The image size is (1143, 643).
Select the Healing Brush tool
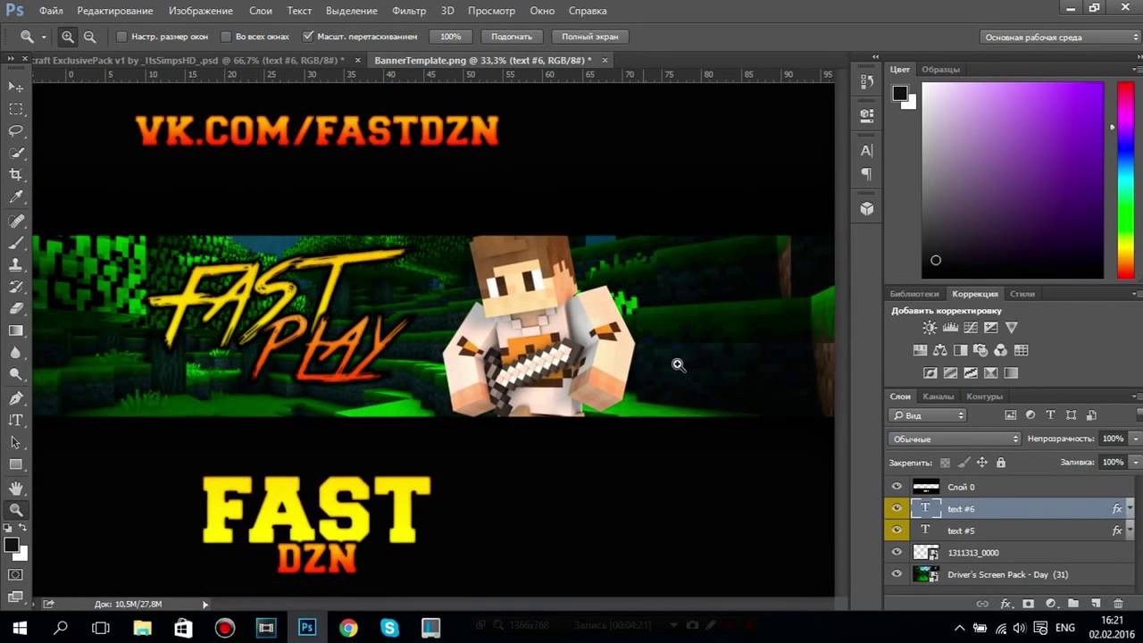click(16, 221)
